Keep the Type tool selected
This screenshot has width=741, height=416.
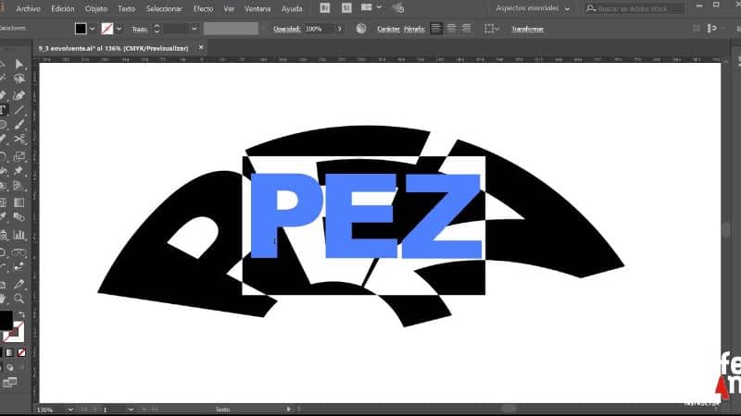coord(4,110)
